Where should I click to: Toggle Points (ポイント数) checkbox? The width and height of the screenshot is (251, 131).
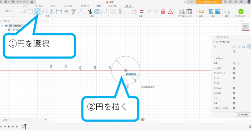[234, 93]
